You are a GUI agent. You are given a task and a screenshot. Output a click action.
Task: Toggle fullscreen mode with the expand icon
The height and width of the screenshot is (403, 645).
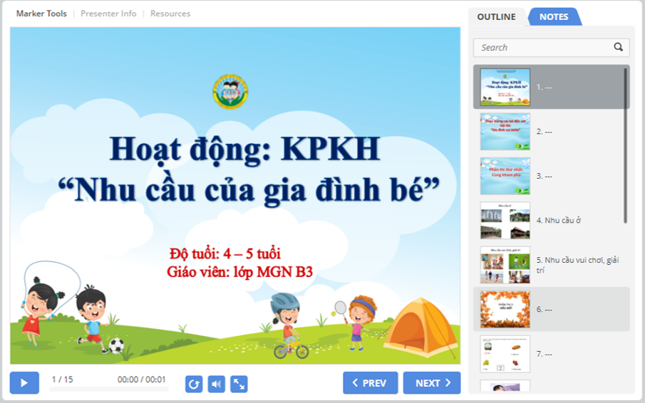[x=239, y=384]
